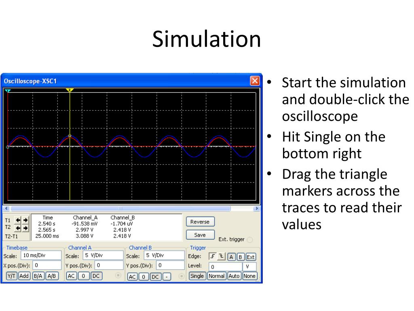This screenshot has height=311, width=414.
Task: Select A/B timebase mode
Action: pyautogui.click(x=52, y=276)
